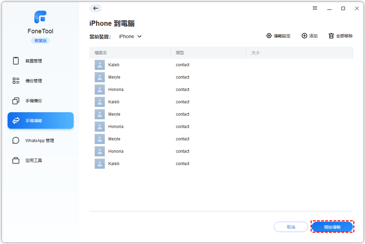Open the 備份管理 menu item
The width and height of the screenshot is (365, 244).
tap(33, 81)
